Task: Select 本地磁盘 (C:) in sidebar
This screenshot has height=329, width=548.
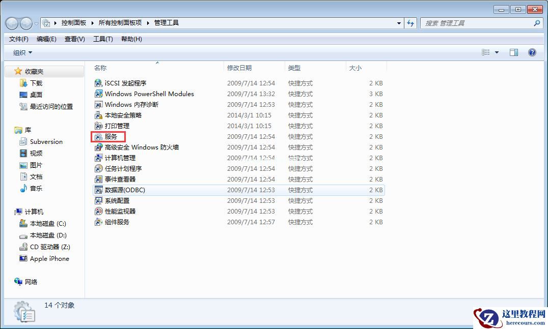Action: (48, 223)
